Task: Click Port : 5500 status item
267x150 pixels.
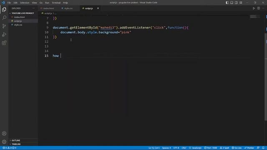Action: click(211, 148)
